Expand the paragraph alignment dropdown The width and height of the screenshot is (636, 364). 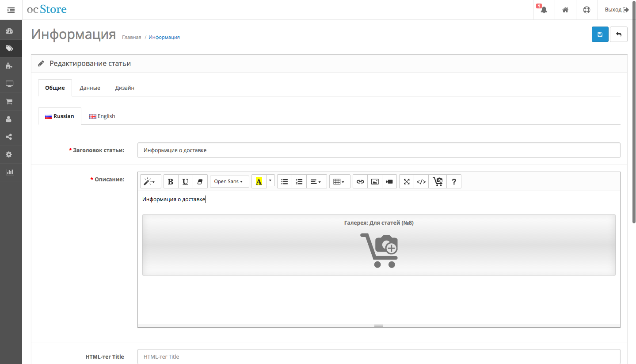[x=316, y=181]
